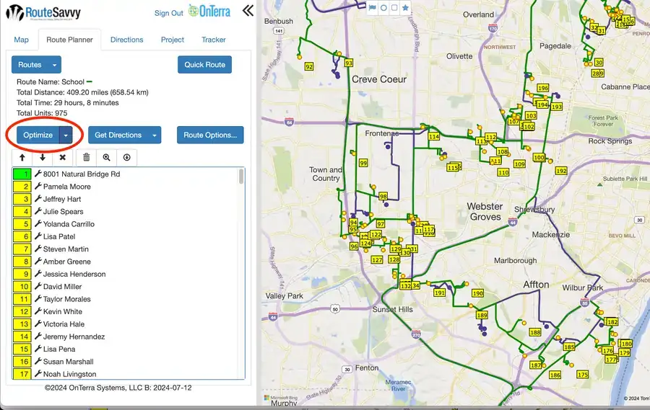
Task: Switch to the Map tab
Action: click(x=21, y=40)
